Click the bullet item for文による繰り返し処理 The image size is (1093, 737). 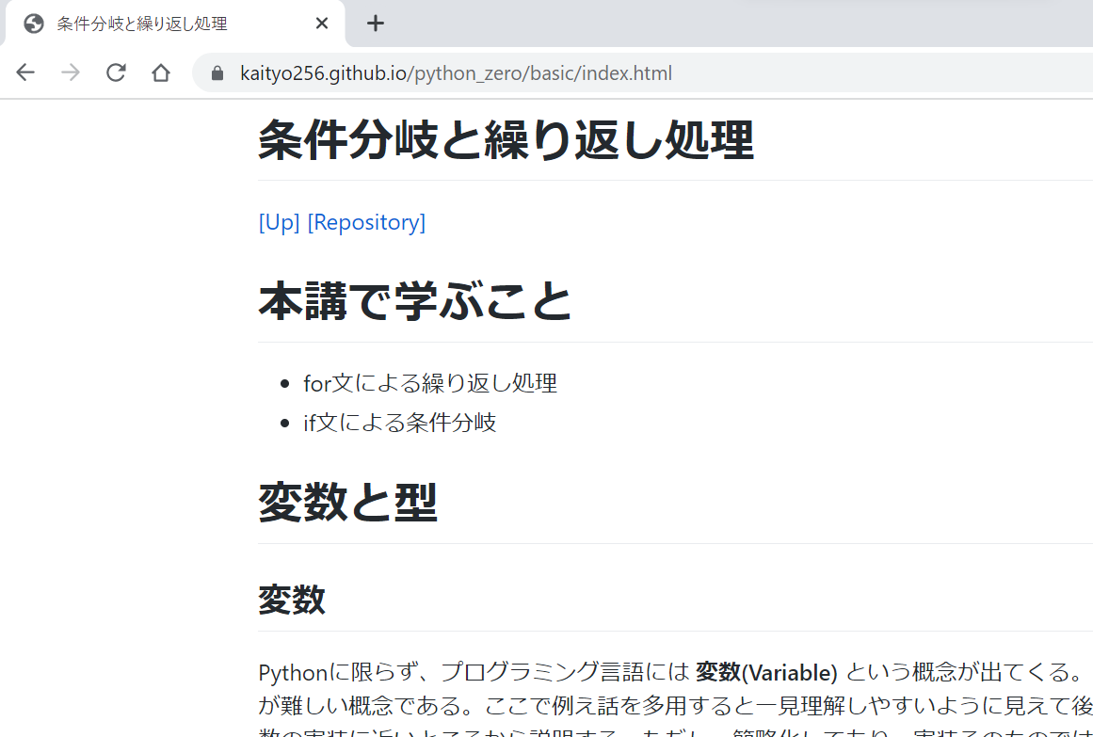428,383
